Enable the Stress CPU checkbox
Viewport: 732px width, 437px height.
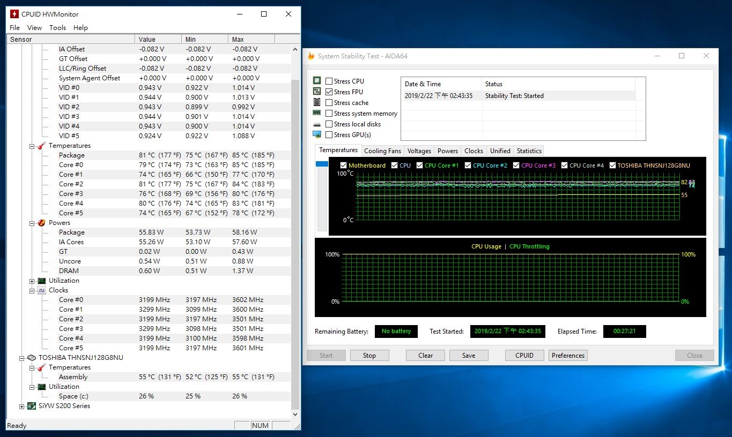coord(329,81)
